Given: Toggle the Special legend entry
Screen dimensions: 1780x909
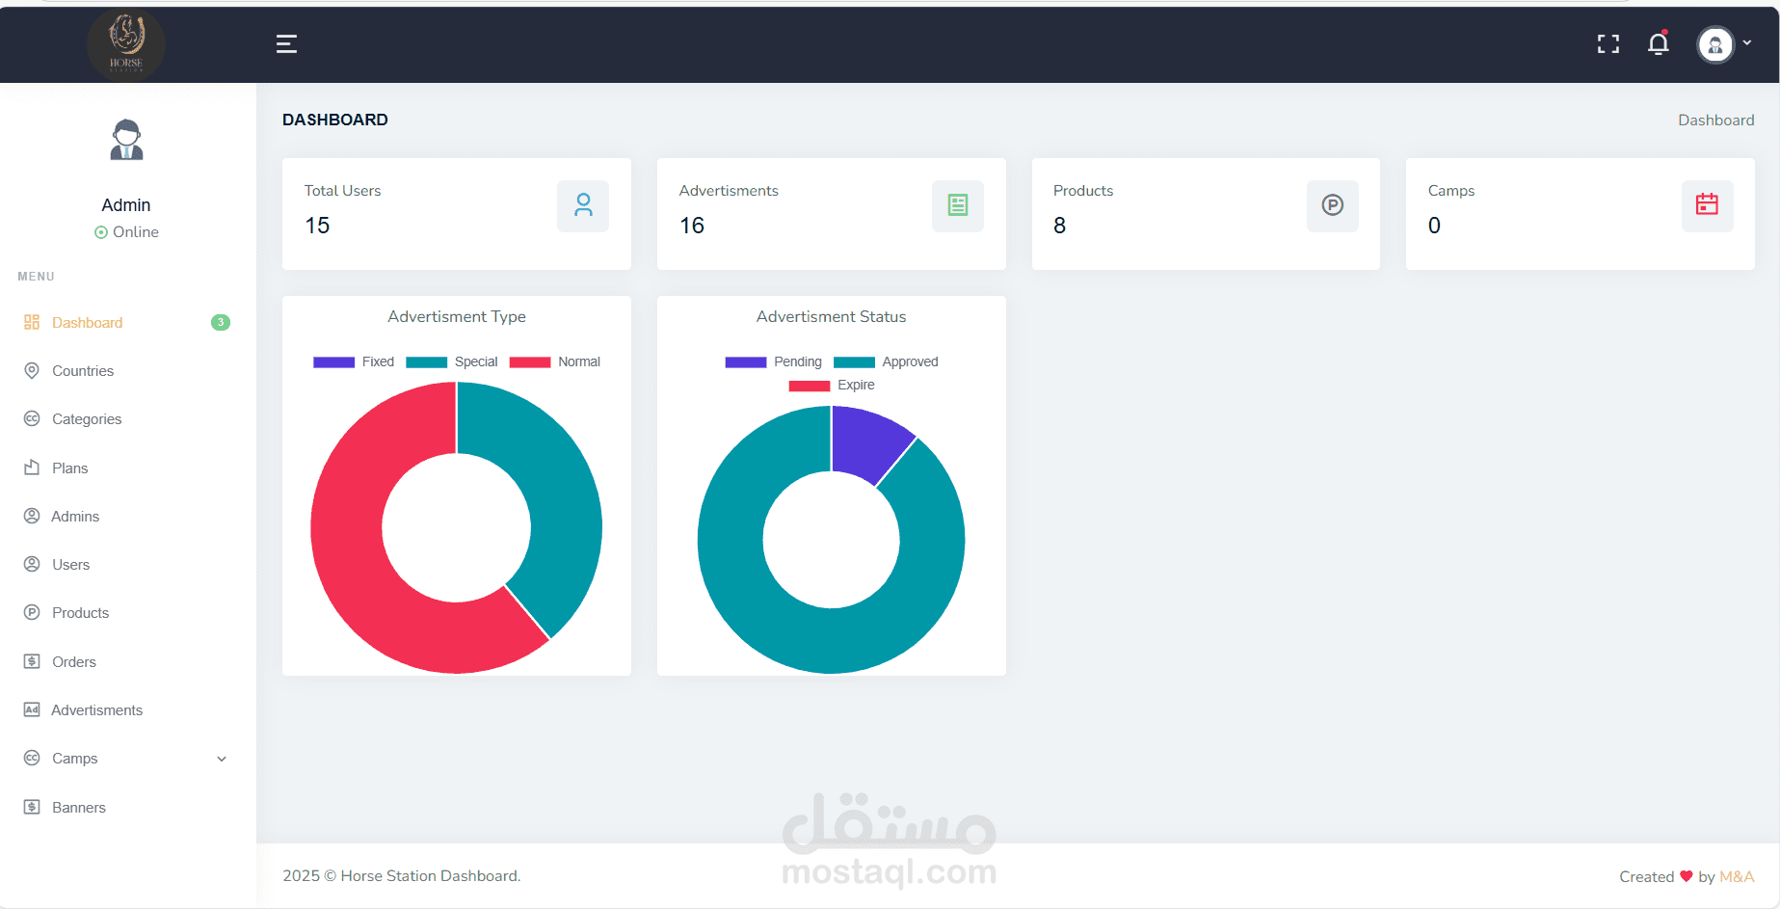Looking at the screenshot, I should click(x=452, y=361).
